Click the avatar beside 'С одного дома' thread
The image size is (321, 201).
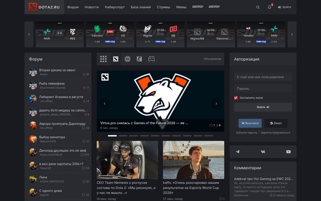[x=33, y=193]
